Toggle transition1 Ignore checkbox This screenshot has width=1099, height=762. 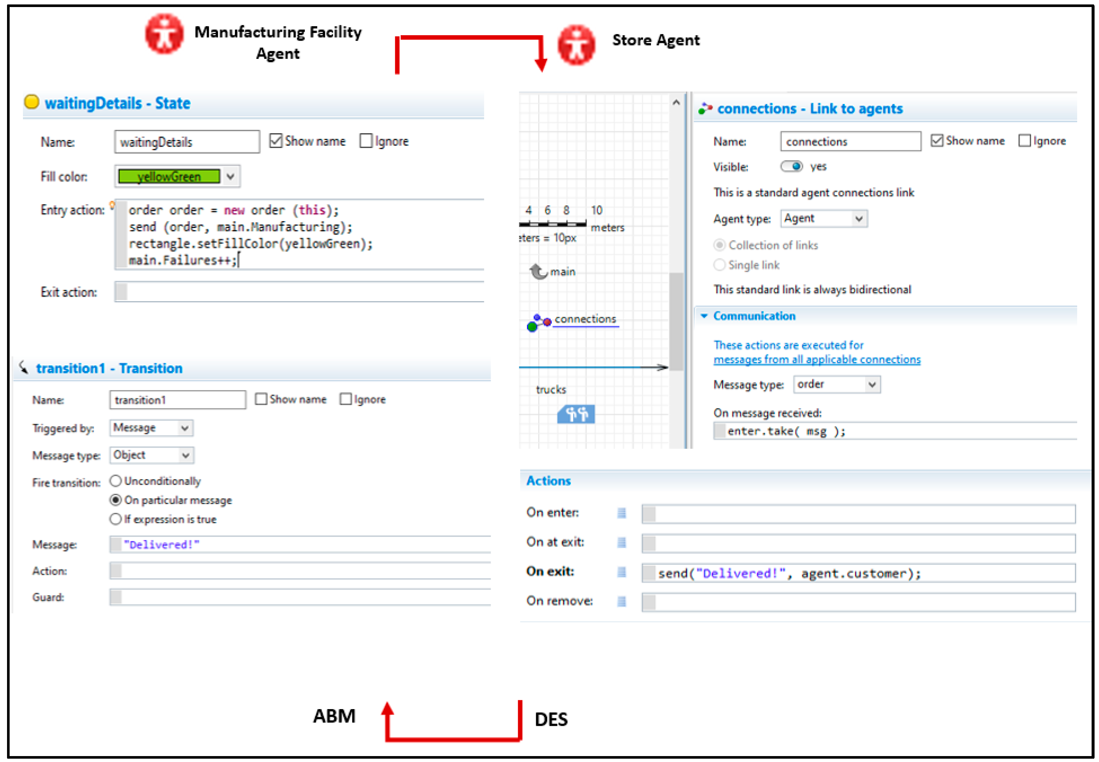345,399
